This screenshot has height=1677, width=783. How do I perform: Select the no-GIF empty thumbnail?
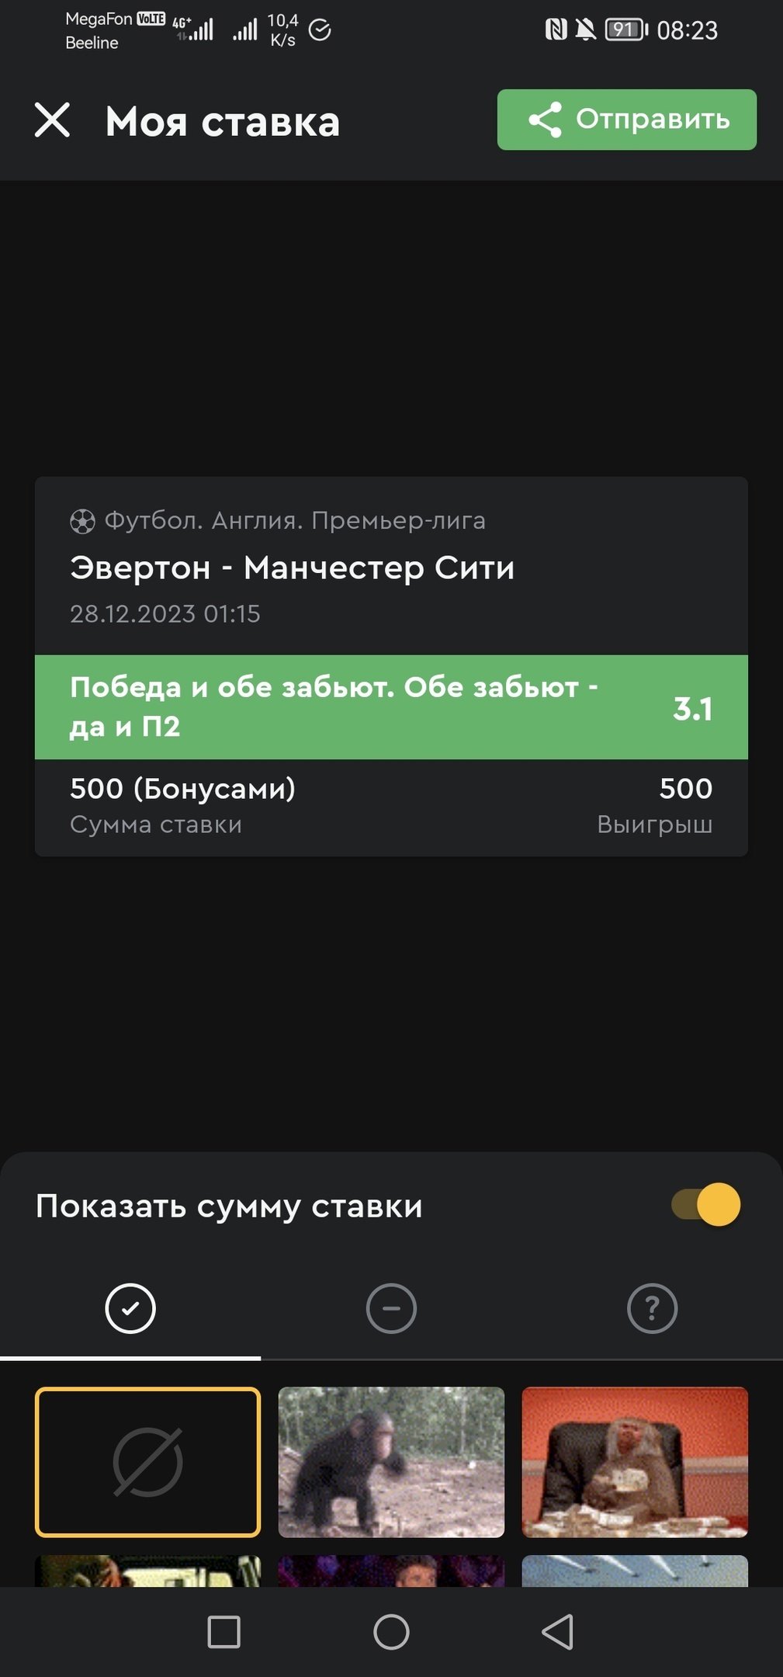pos(147,1462)
